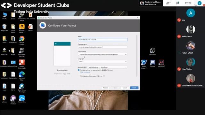Launch ApowerMirror shortcut
The image size is (205, 115).
tap(22, 99)
